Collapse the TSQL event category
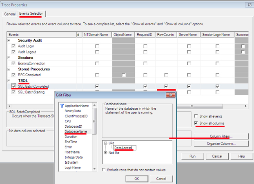 (9, 81)
